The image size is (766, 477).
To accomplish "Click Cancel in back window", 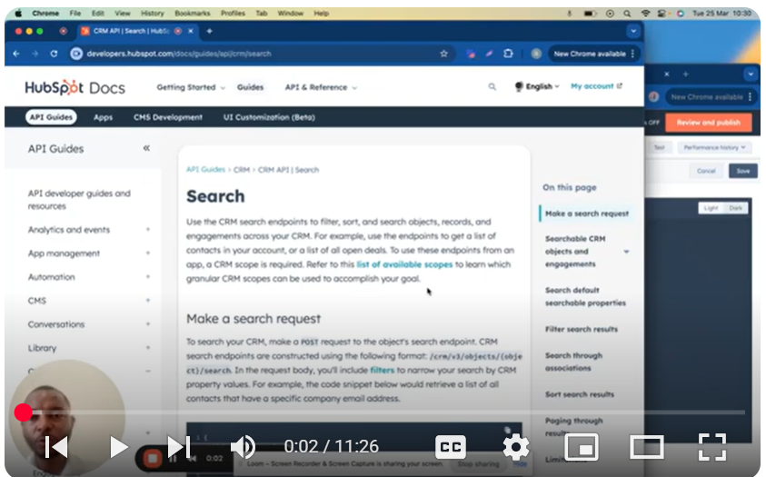I will tap(706, 171).
